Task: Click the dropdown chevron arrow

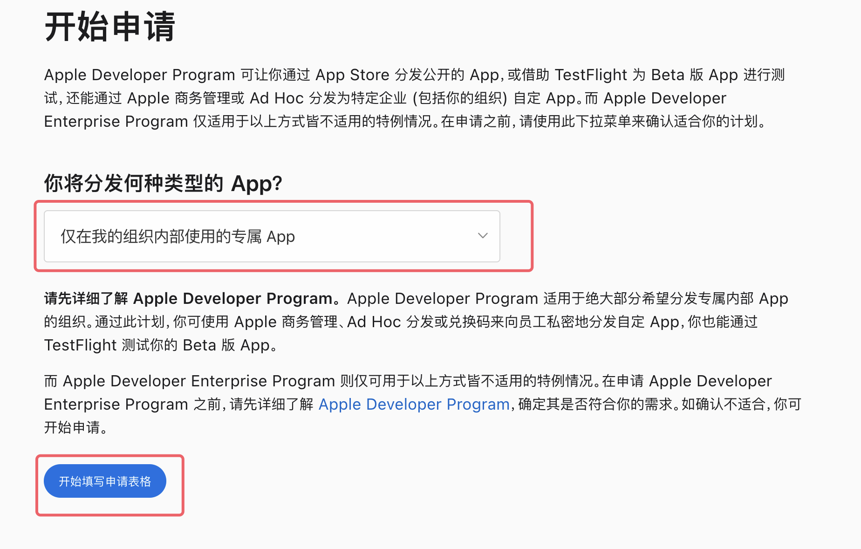Action: (x=483, y=236)
